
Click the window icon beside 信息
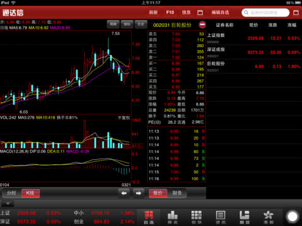coord(200,13)
